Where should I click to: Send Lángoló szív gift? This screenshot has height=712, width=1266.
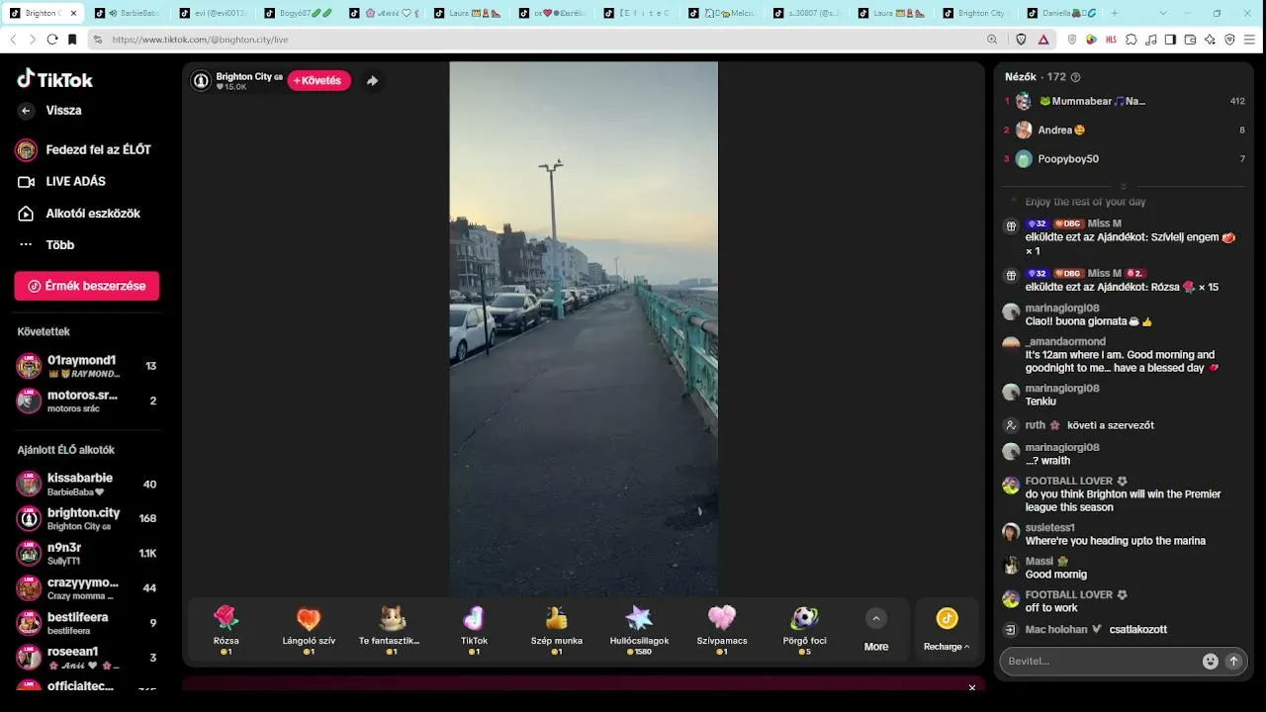click(309, 630)
